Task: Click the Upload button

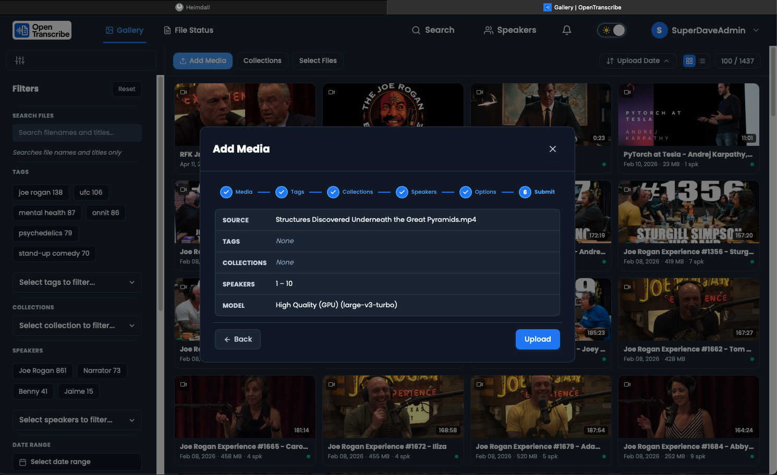Action: 538,339
